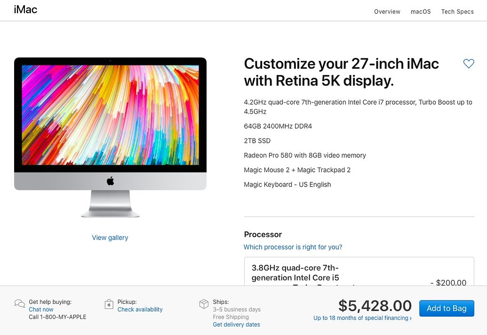Select the 3.8GHz quad-core Core i5 option
This screenshot has width=487, height=335.
(x=359, y=271)
